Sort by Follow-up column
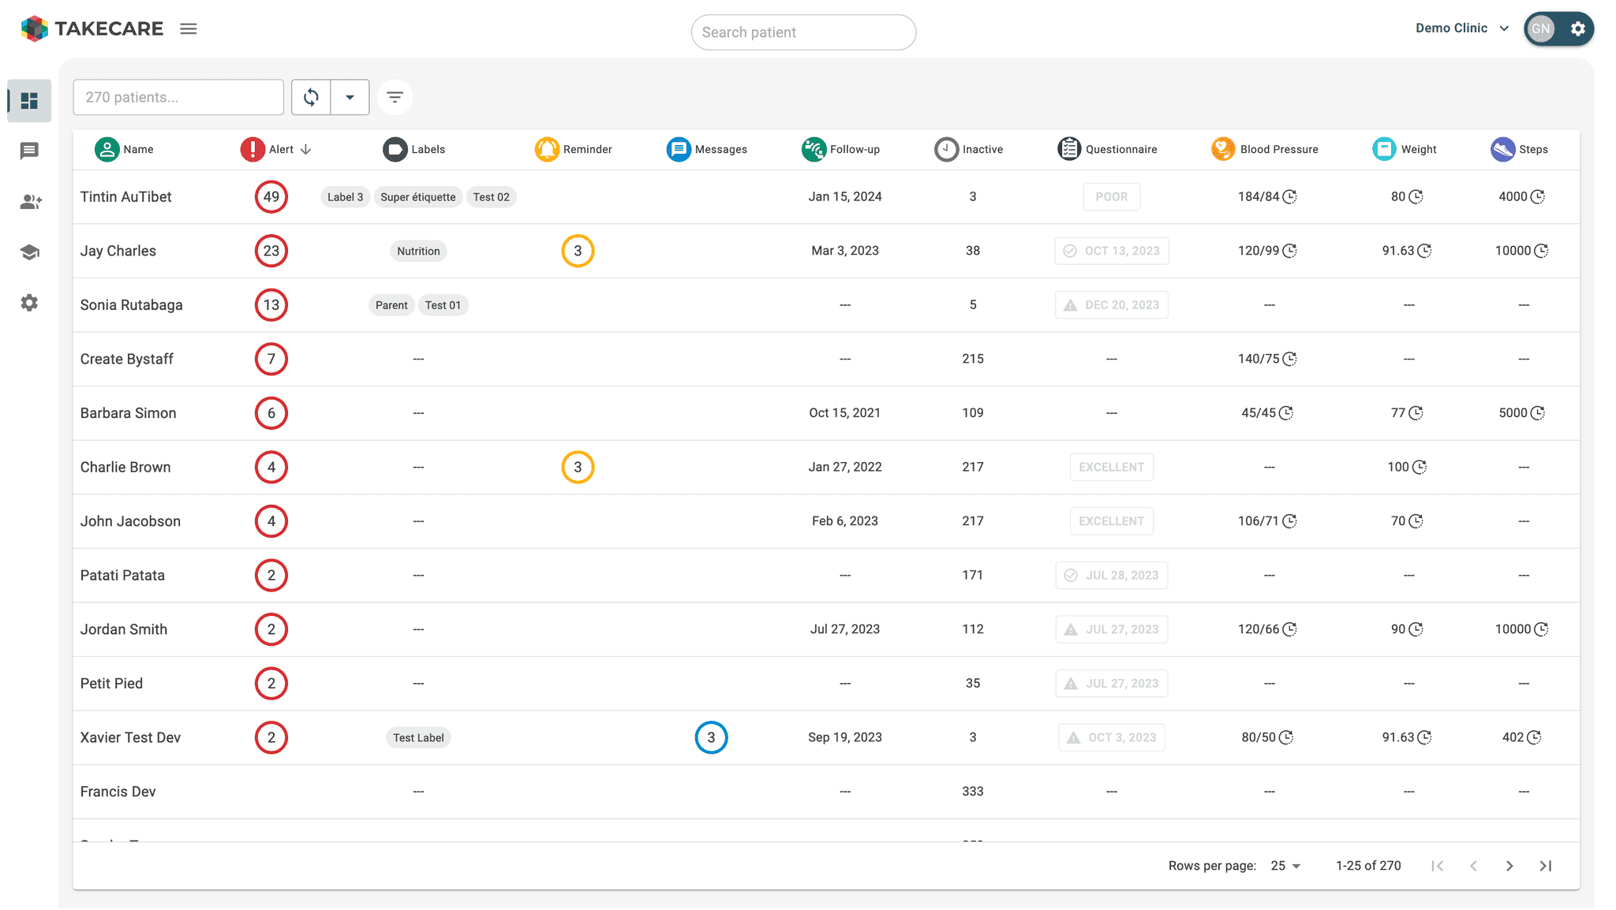The width and height of the screenshot is (1616, 910). 841,150
